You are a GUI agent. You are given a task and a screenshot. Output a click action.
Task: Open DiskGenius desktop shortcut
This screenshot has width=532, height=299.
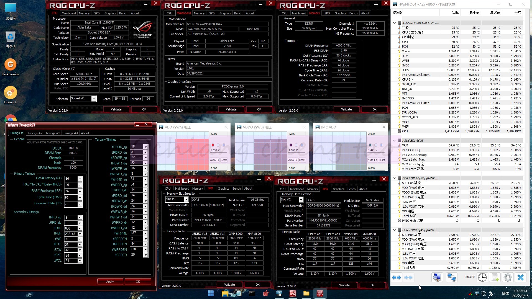[10, 67]
